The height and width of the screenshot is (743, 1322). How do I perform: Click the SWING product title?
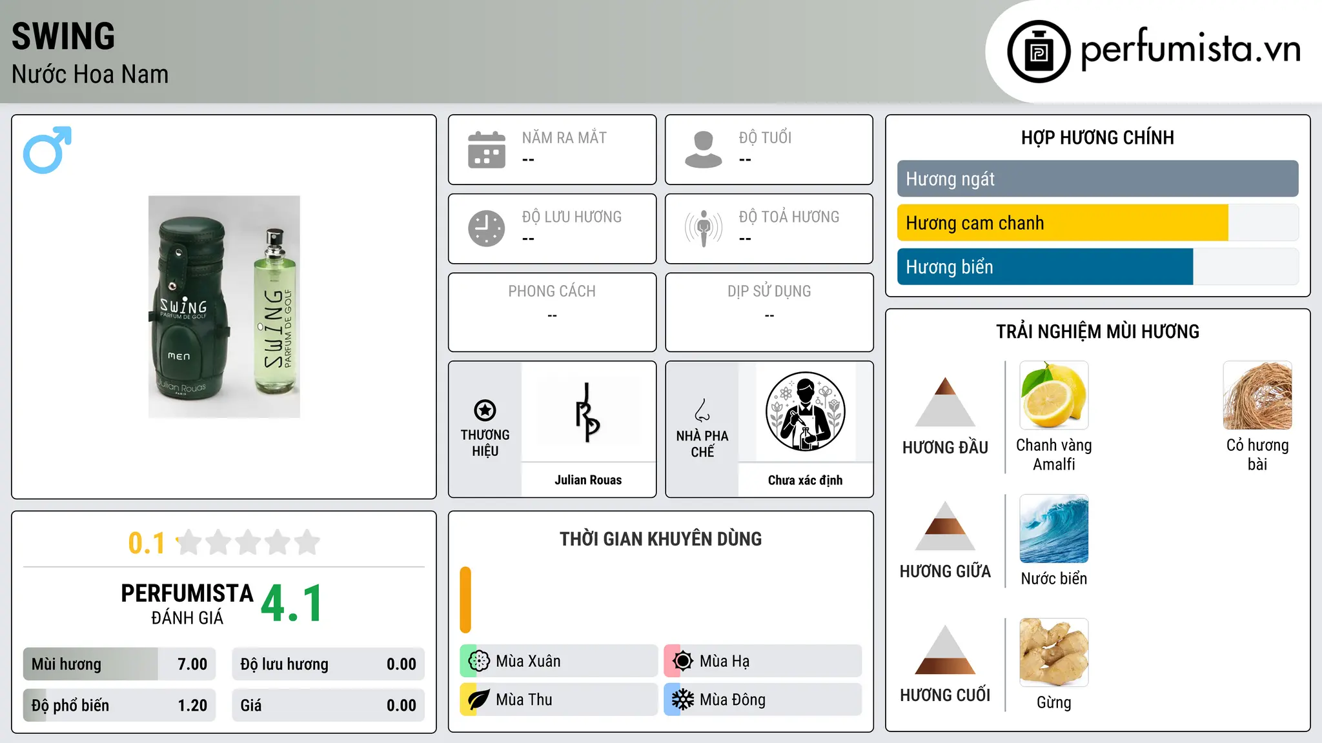point(63,36)
